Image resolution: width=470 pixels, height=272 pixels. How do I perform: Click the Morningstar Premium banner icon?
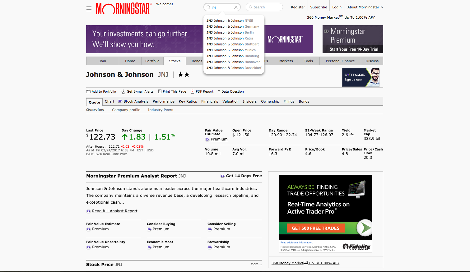pyautogui.click(x=326, y=31)
